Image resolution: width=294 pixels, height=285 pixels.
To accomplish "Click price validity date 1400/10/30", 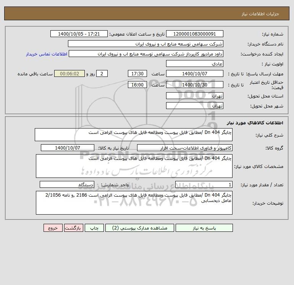I will [195, 85].
